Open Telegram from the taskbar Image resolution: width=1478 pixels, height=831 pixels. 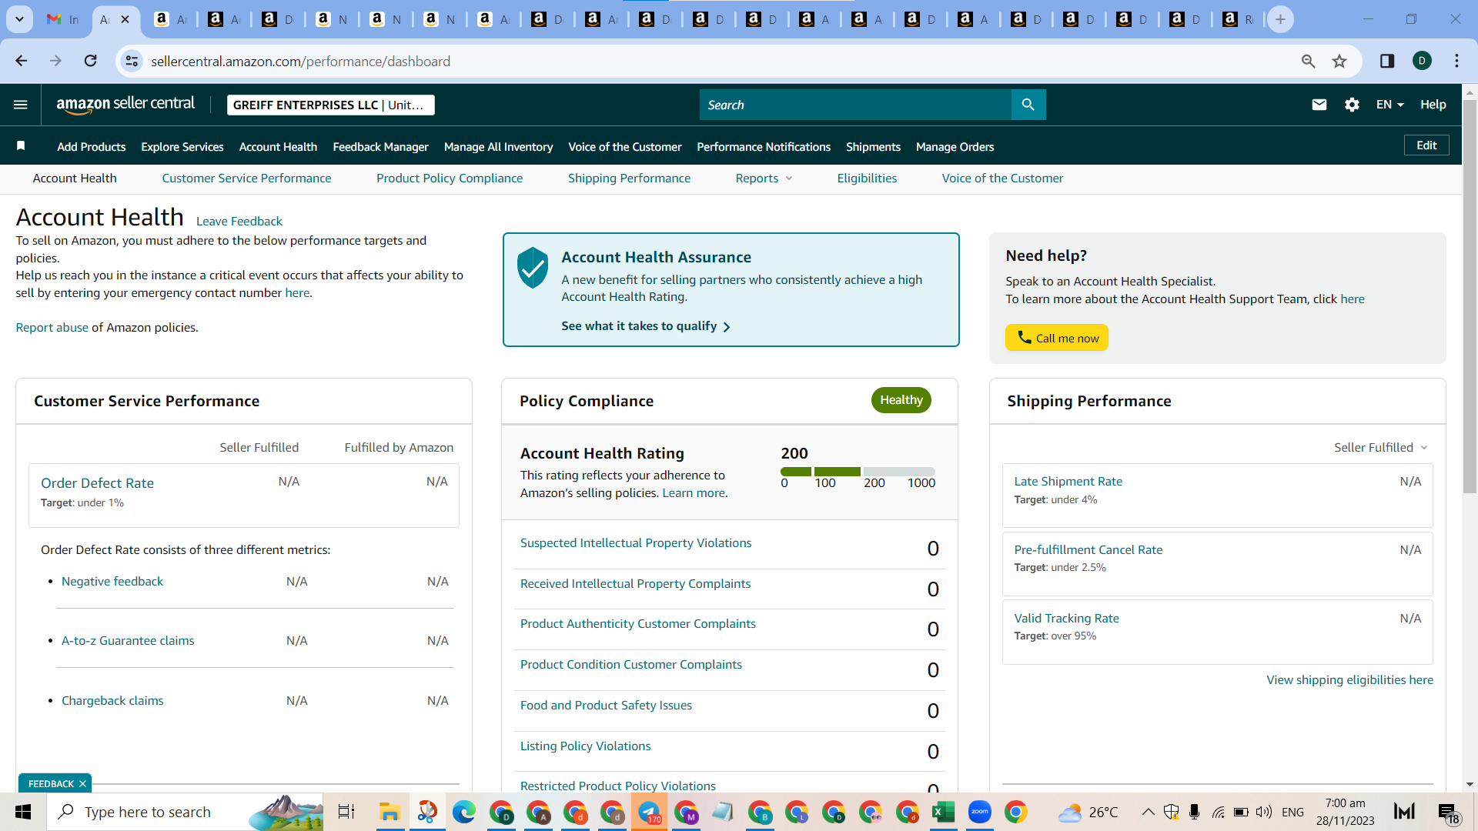(x=649, y=812)
